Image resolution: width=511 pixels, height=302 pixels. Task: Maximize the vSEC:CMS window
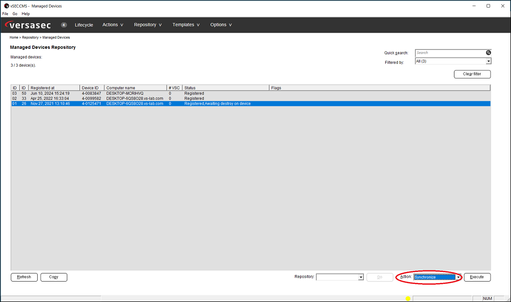pyautogui.click(x=488, y=6)
